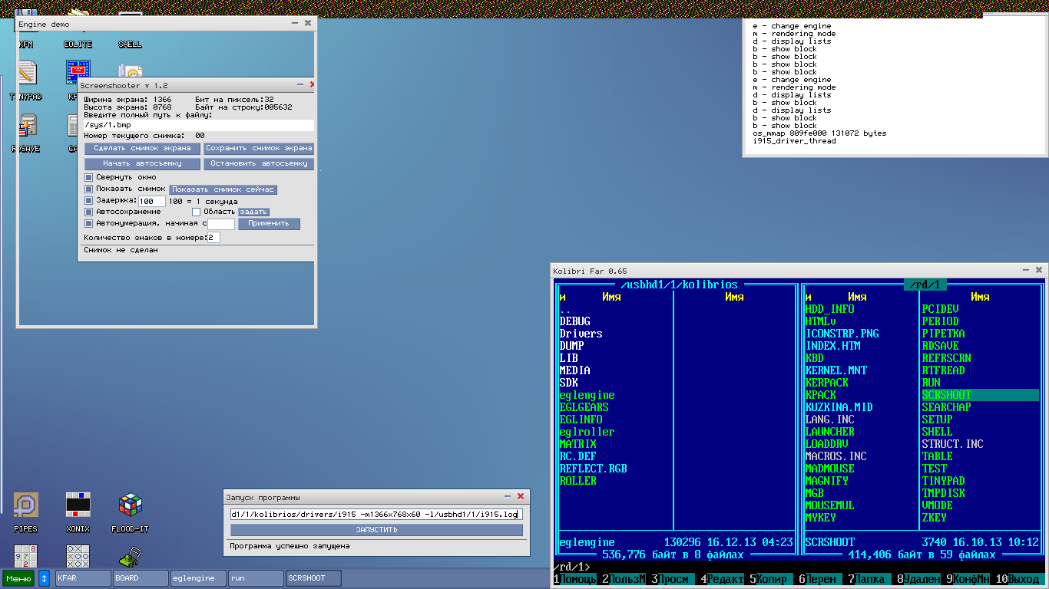Open the FLOOD-IT cube icon

[x=130, y=506]
